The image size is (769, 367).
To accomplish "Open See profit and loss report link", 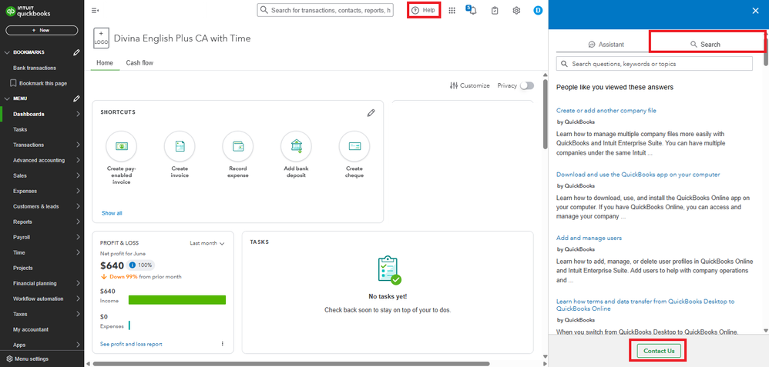I will coord(131,344).
